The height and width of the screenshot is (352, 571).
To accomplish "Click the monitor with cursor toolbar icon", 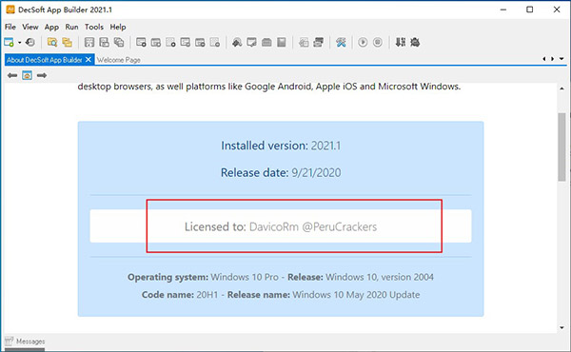I will click(251, 42).
